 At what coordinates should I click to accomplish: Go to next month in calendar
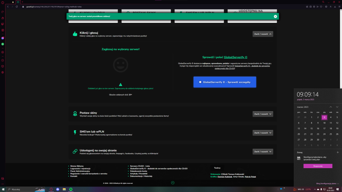click(x=337, y=107)
